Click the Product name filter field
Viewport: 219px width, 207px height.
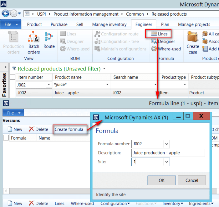click(81, 85)
